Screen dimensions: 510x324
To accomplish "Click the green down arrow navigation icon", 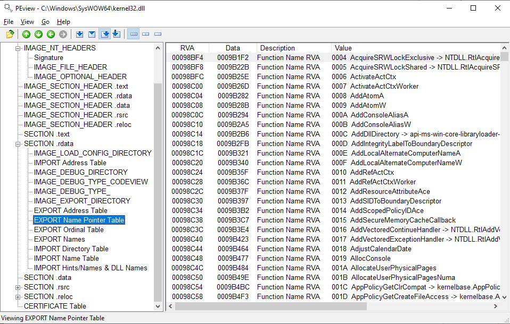I will coord(38,35).
